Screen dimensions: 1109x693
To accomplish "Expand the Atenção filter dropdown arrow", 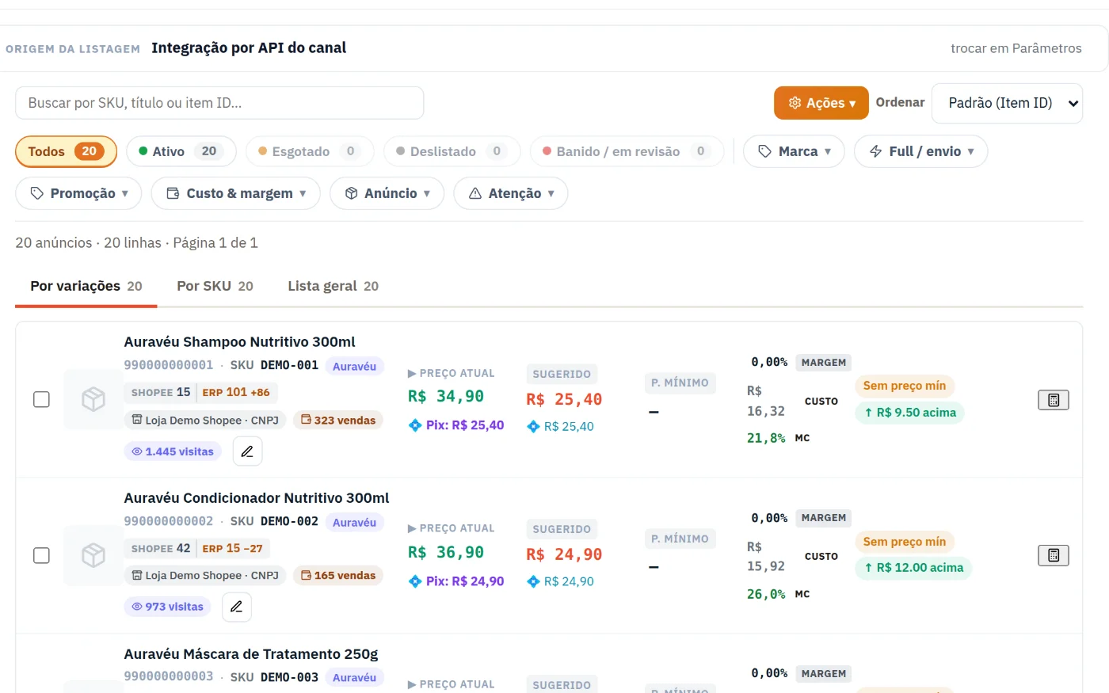I will tap(551, 193).
